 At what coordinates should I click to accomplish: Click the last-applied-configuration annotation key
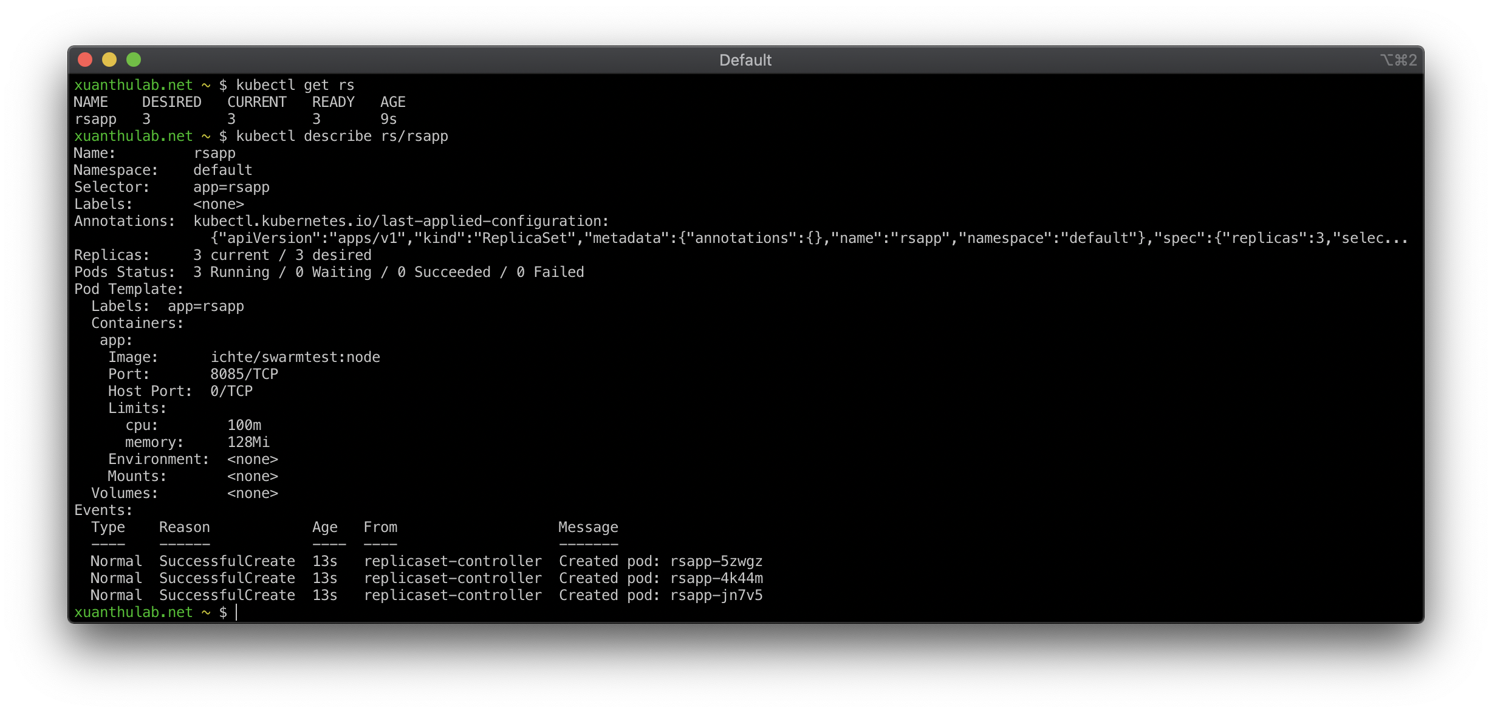[401, 221]
